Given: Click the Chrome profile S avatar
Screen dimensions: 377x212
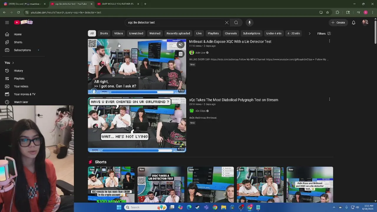Looking at the screenshot, I should click(366, 12).
